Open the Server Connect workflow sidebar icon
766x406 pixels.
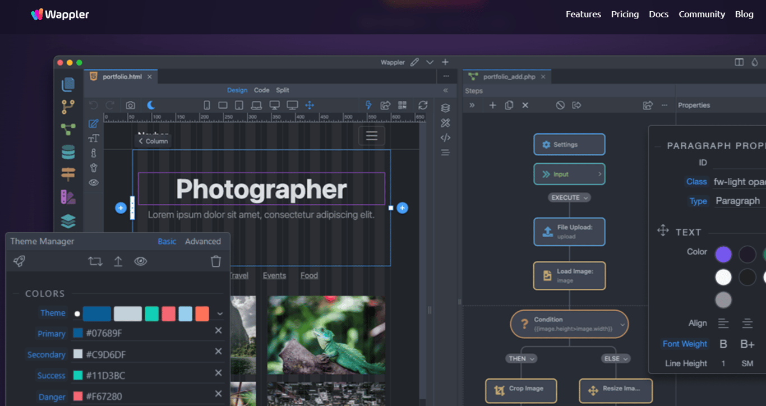(x=68, y=130)
